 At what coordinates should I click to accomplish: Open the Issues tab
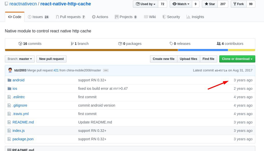click(38, 17)
